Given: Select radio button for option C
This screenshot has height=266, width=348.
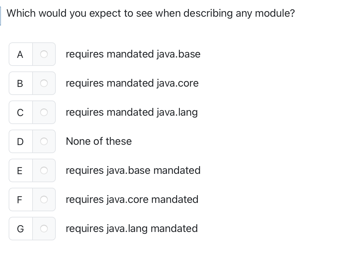Looking at the screenshot, I should (x=44, y=112).
